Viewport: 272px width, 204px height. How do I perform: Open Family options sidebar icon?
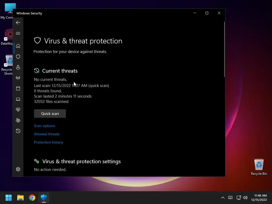coord(18,120)
